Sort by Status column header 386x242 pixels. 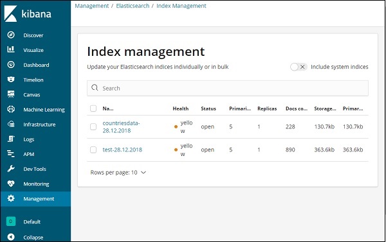coord(208,108)
